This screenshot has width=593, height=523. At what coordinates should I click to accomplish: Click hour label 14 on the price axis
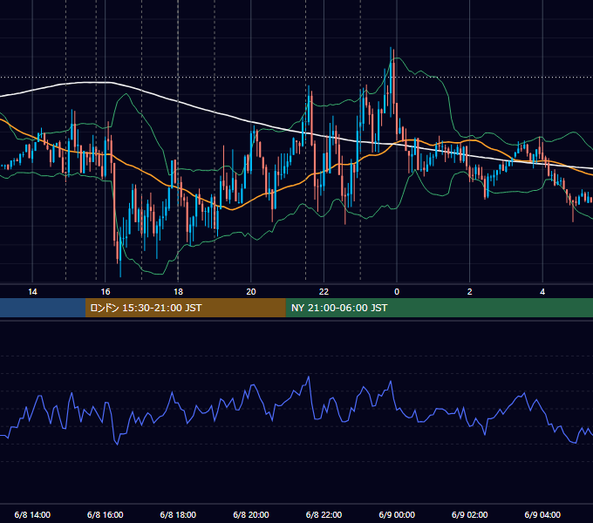(x=32, y=292)
